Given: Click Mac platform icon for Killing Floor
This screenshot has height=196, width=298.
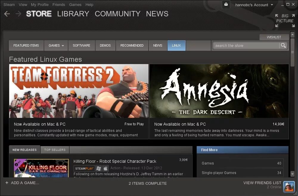Looking at the screenshot, I should click(x=105, y=168).
